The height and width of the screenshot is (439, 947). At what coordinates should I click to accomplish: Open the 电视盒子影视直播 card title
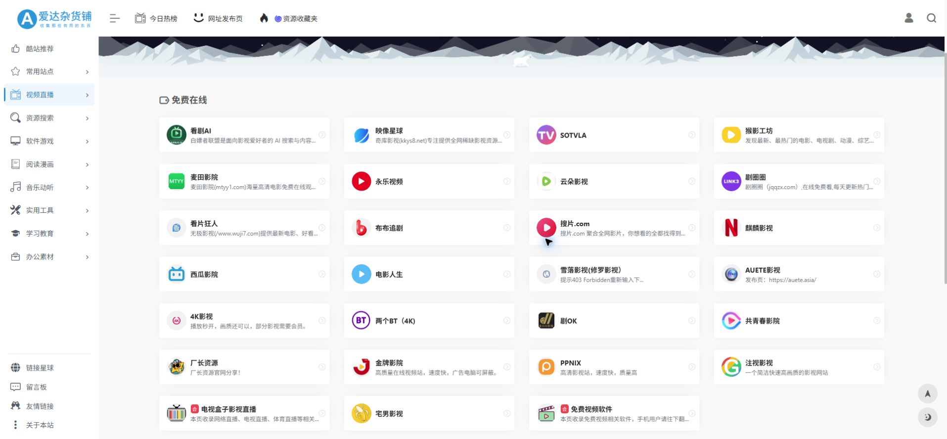coord(228,409)
